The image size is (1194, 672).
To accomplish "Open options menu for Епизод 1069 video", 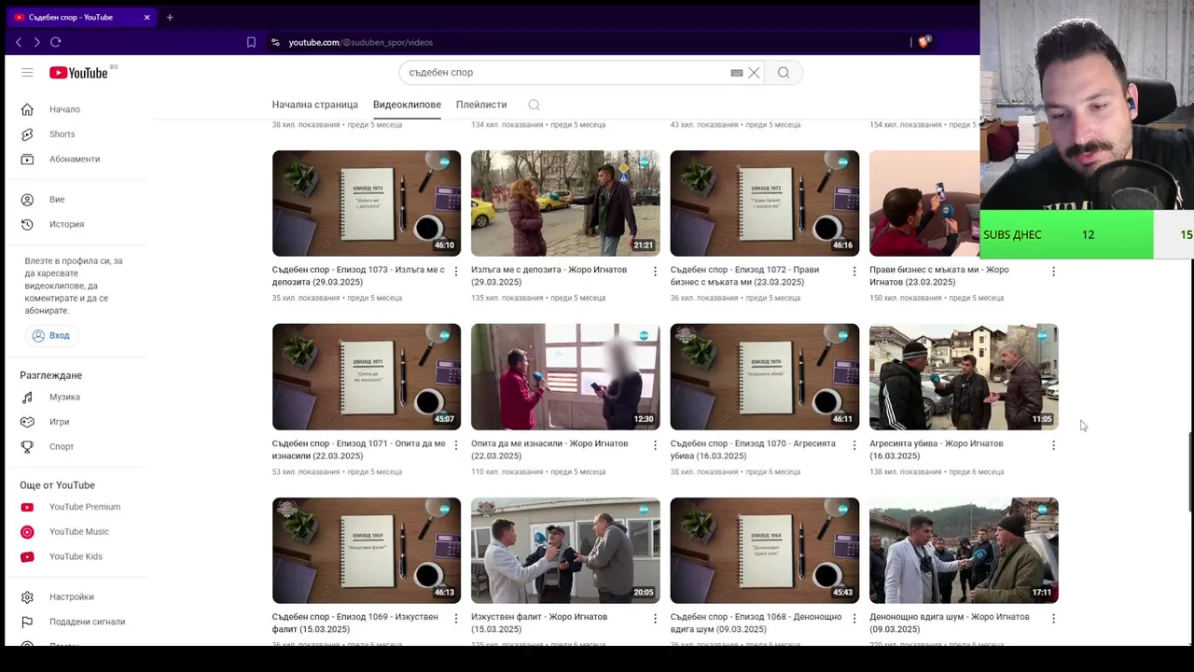I will pyautogui.click(x=456, y=619).
